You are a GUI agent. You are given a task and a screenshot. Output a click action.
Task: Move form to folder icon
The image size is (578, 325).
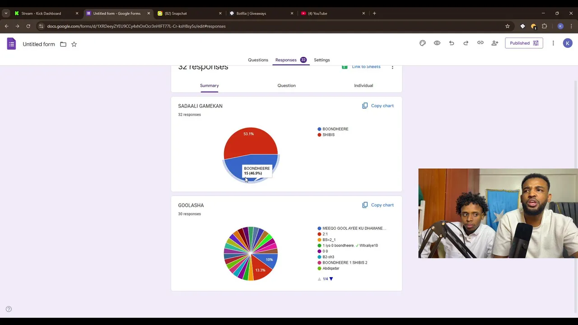tap(63, 44)
